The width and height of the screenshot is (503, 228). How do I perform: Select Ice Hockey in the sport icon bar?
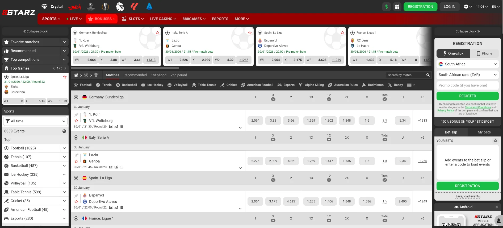click(x=152, y=85)
